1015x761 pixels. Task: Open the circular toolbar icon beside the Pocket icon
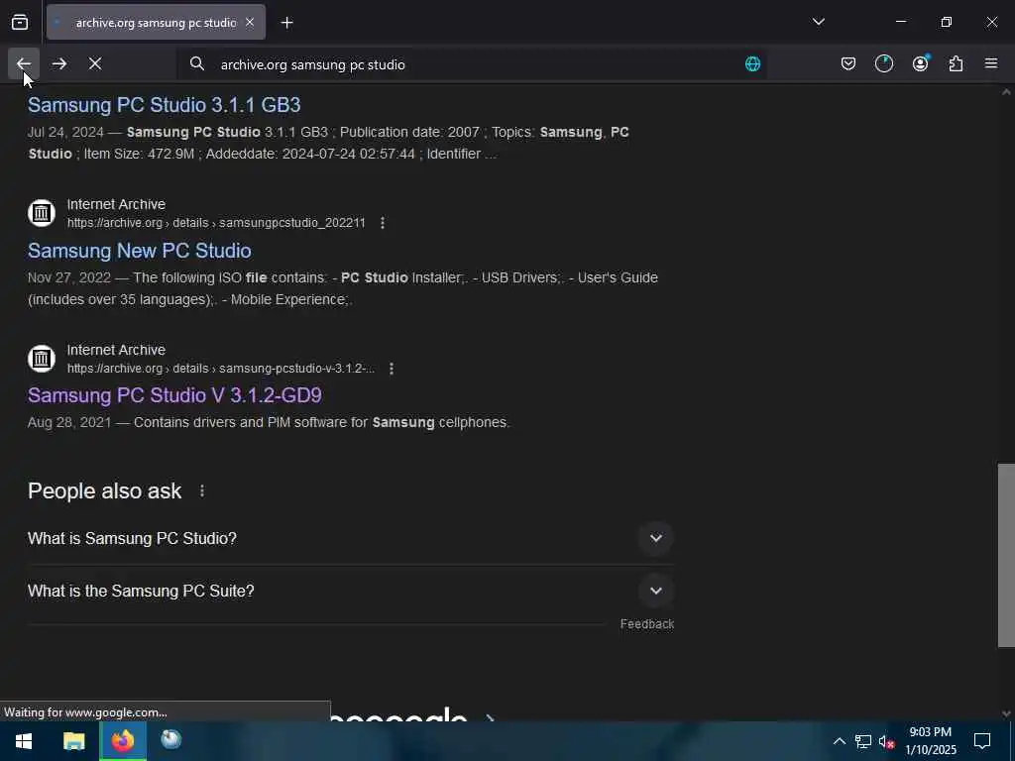[x=884, y=63]
